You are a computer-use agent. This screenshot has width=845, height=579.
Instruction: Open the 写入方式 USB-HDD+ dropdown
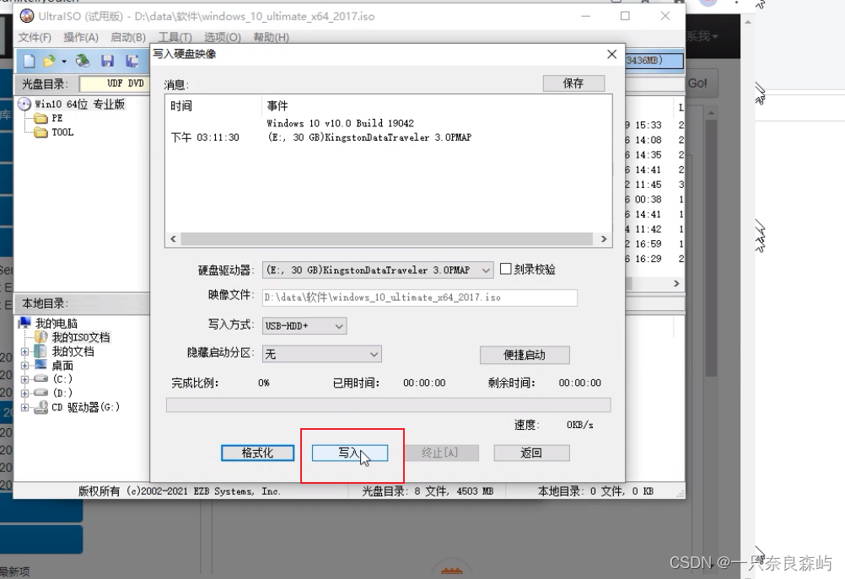tap(304, 326)
